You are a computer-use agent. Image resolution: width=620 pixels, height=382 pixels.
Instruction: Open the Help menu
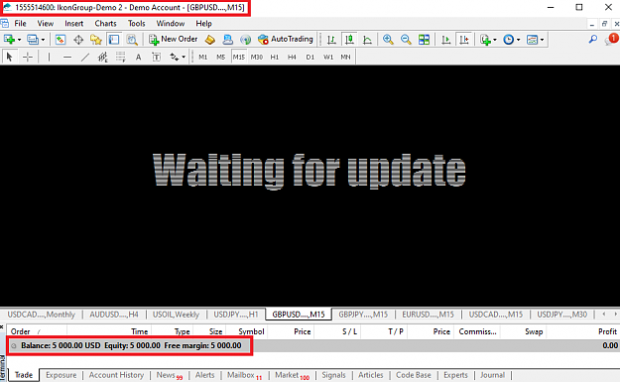tap(204, 24)
